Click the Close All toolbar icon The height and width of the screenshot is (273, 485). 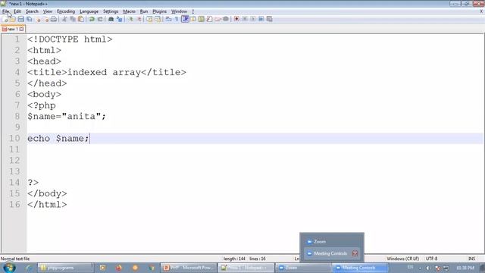[45, 19]
